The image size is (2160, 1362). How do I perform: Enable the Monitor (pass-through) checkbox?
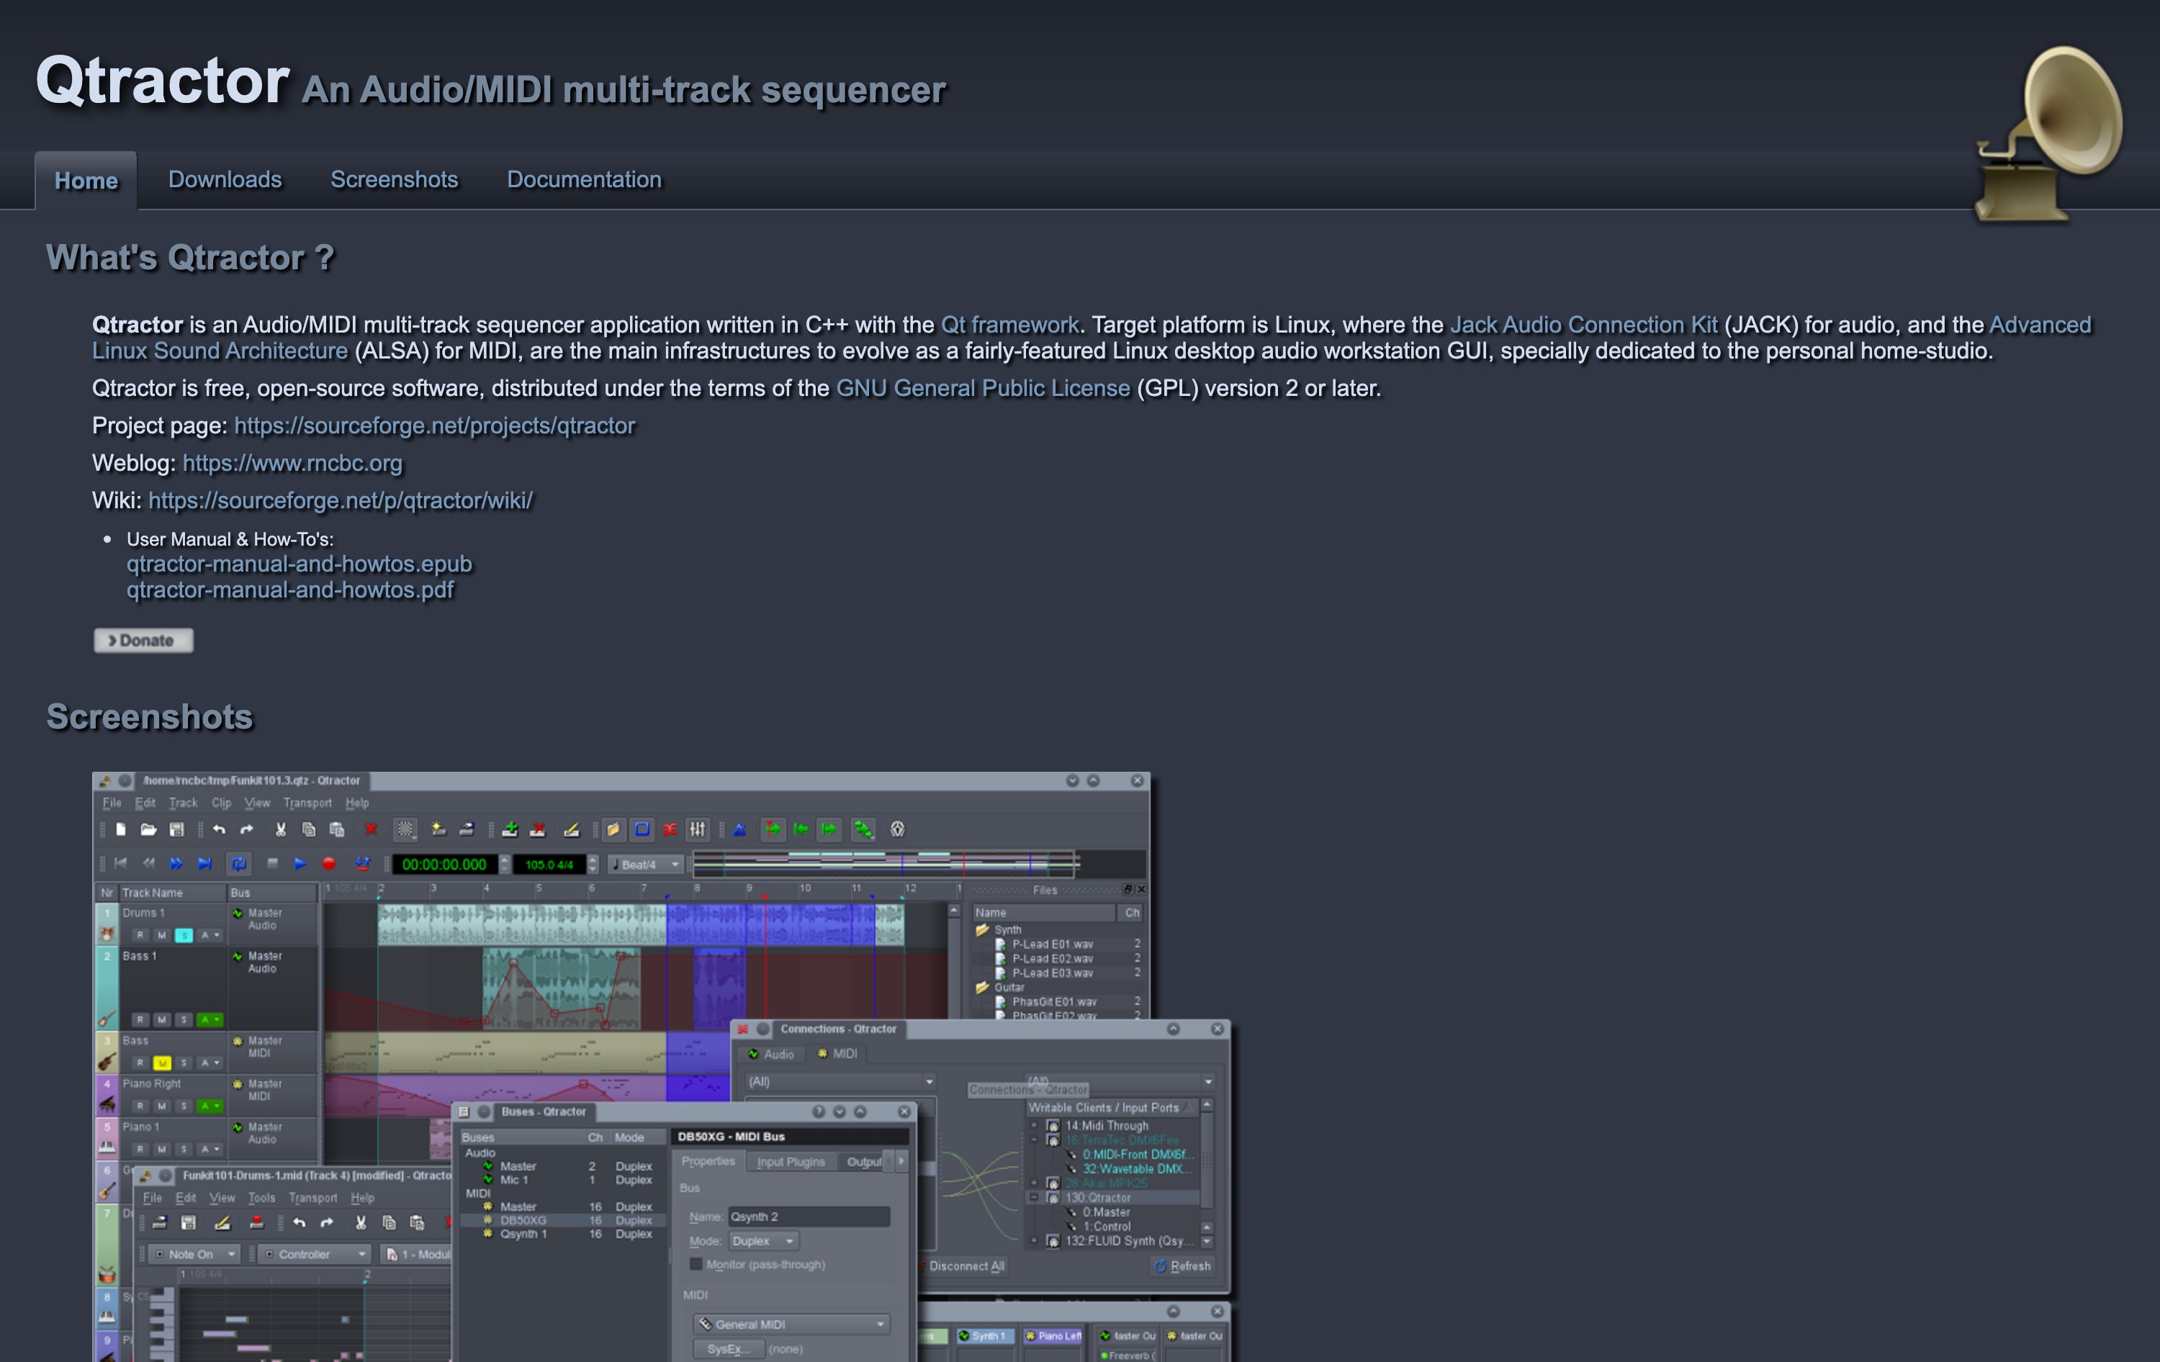[696, 1264]
